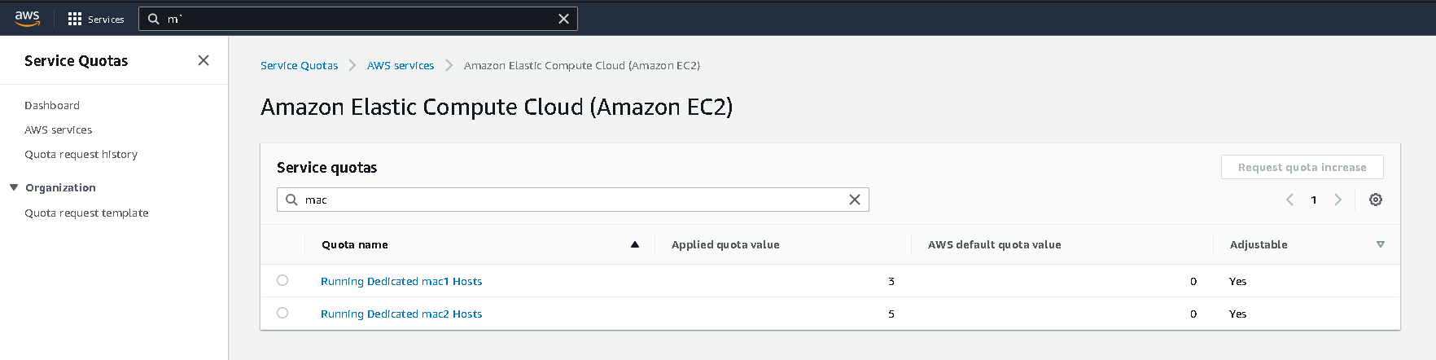Clear the 'mac' quota filter text

[855, 200]
